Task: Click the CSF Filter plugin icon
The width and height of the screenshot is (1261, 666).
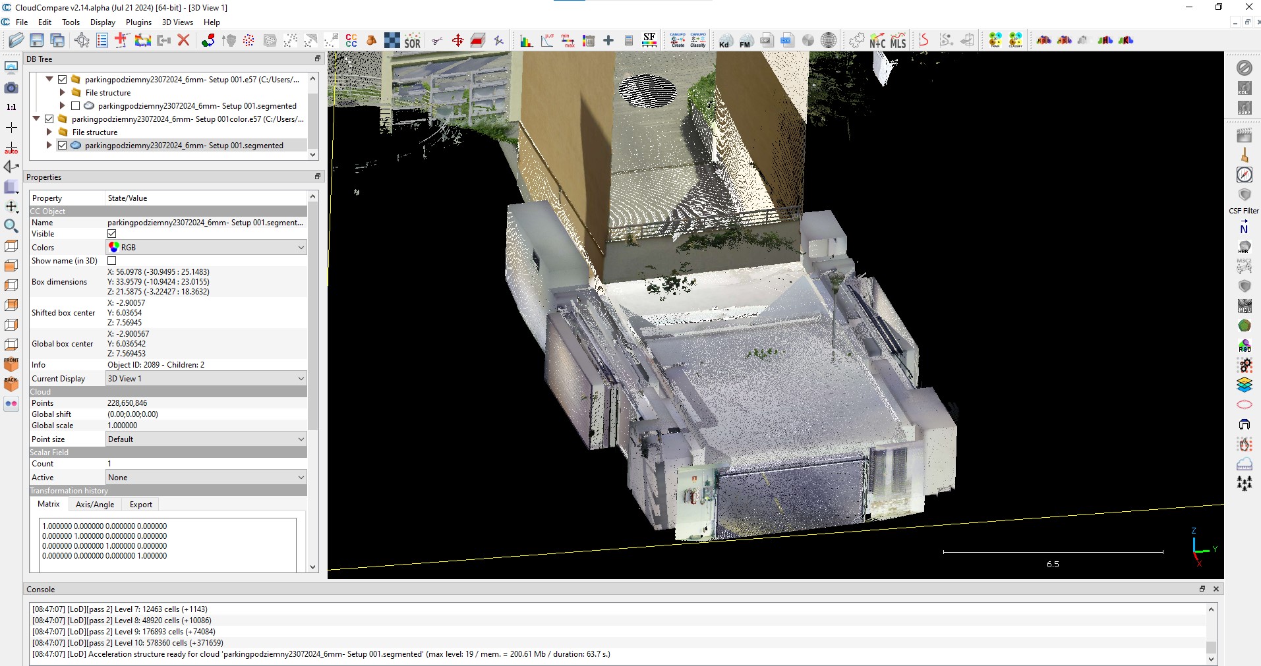Action: click(x=1244, y=196)
